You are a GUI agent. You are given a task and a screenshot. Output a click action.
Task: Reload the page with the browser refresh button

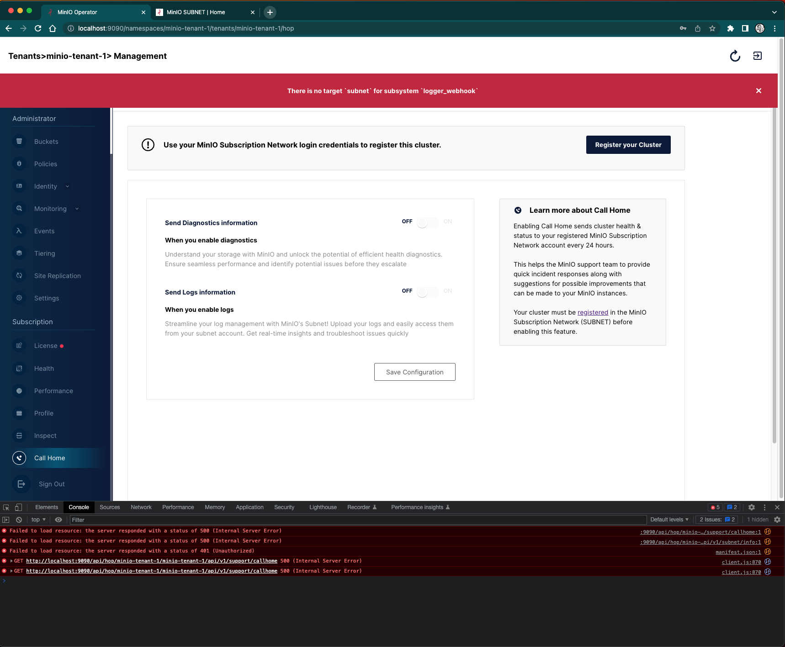point(38,28)
